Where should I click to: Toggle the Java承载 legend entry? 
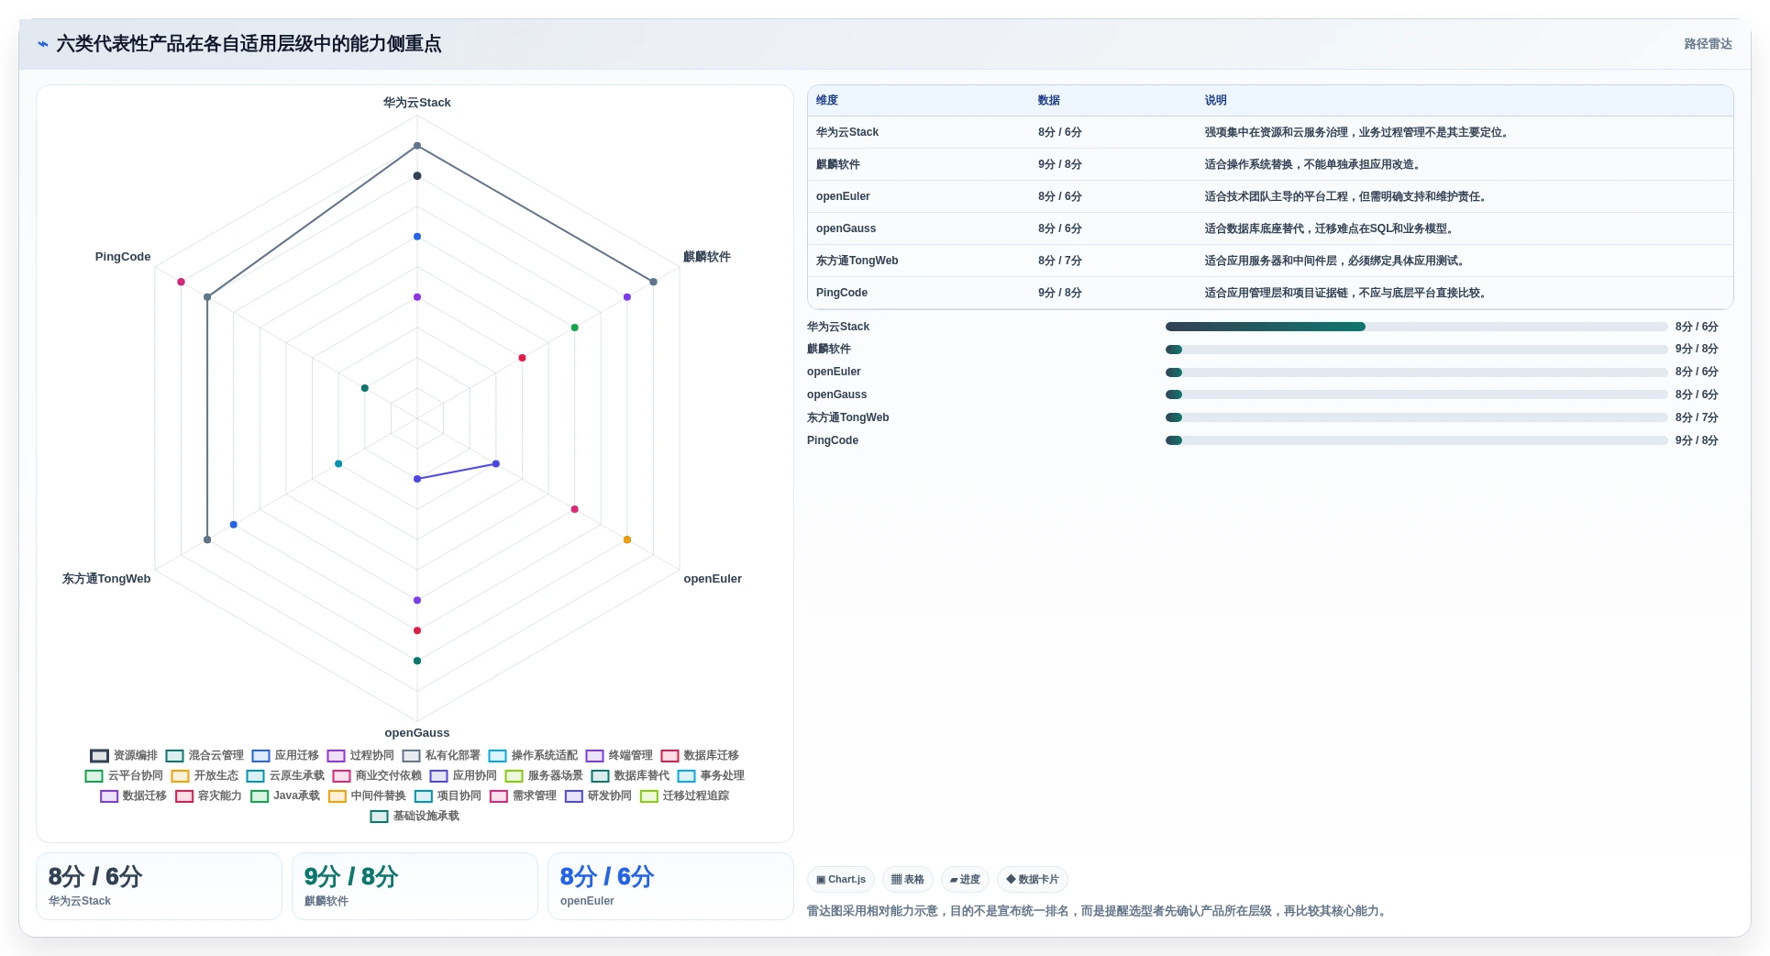285,795
